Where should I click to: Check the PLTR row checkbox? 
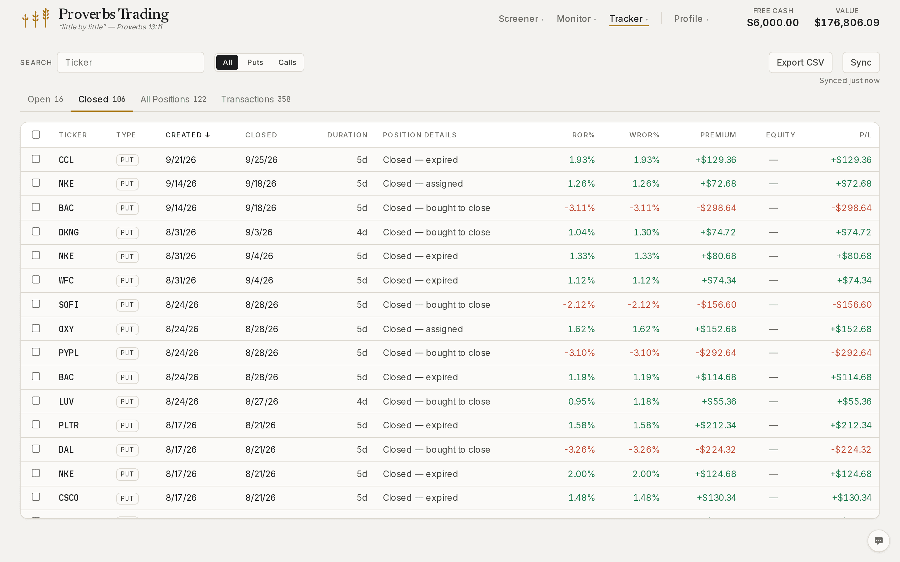point(36,425)
